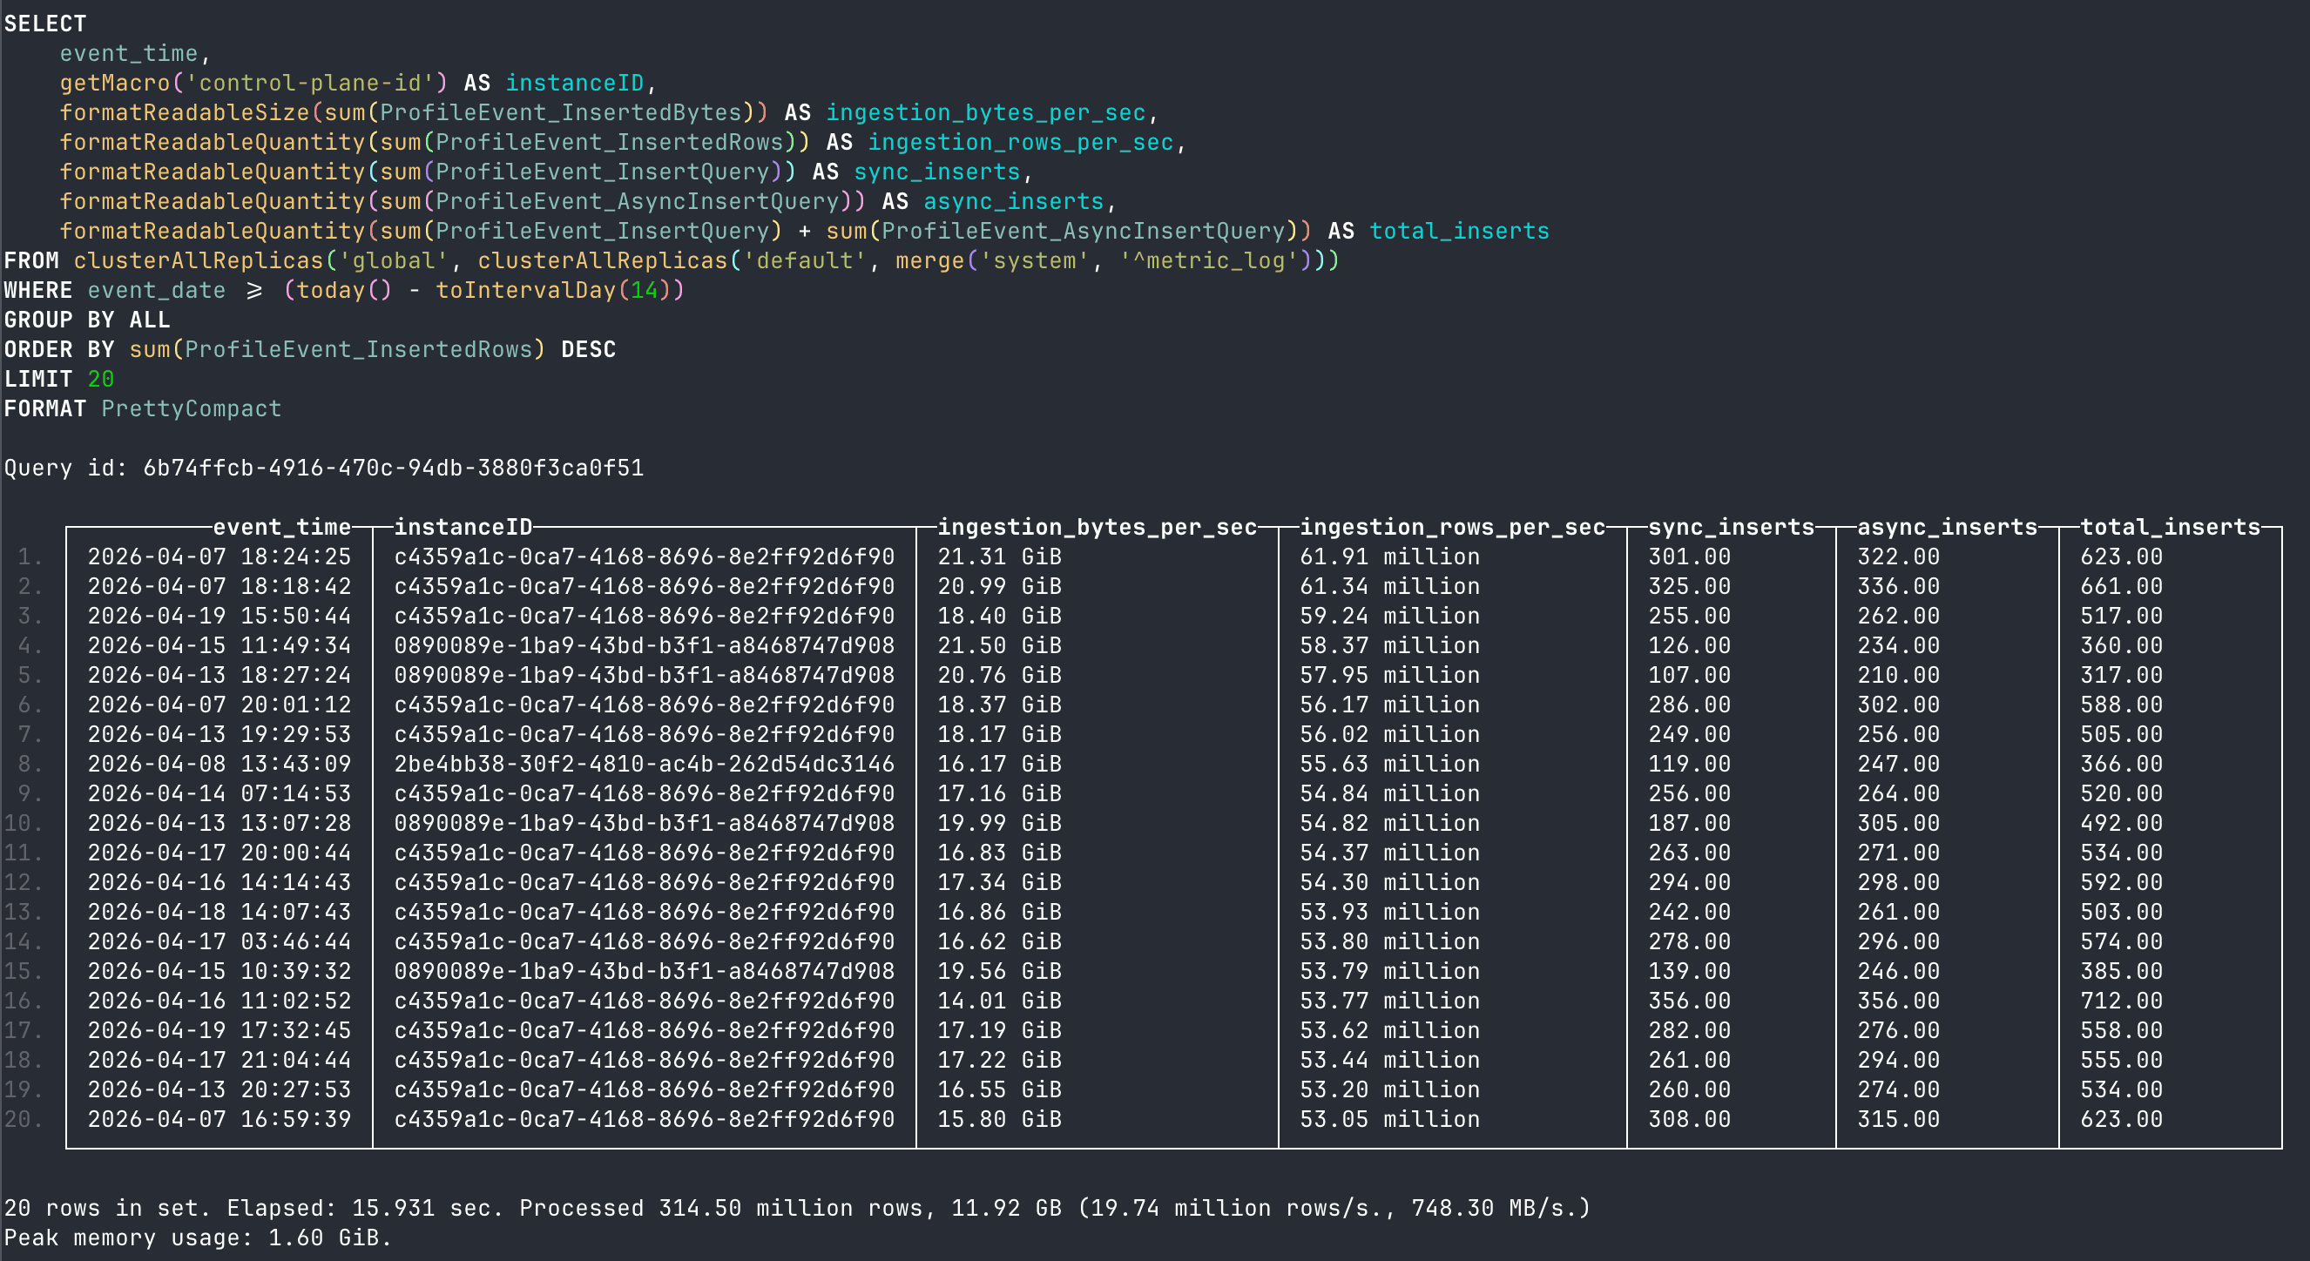Click event time 2026-04-14 07:14:53

click(220, 793)
